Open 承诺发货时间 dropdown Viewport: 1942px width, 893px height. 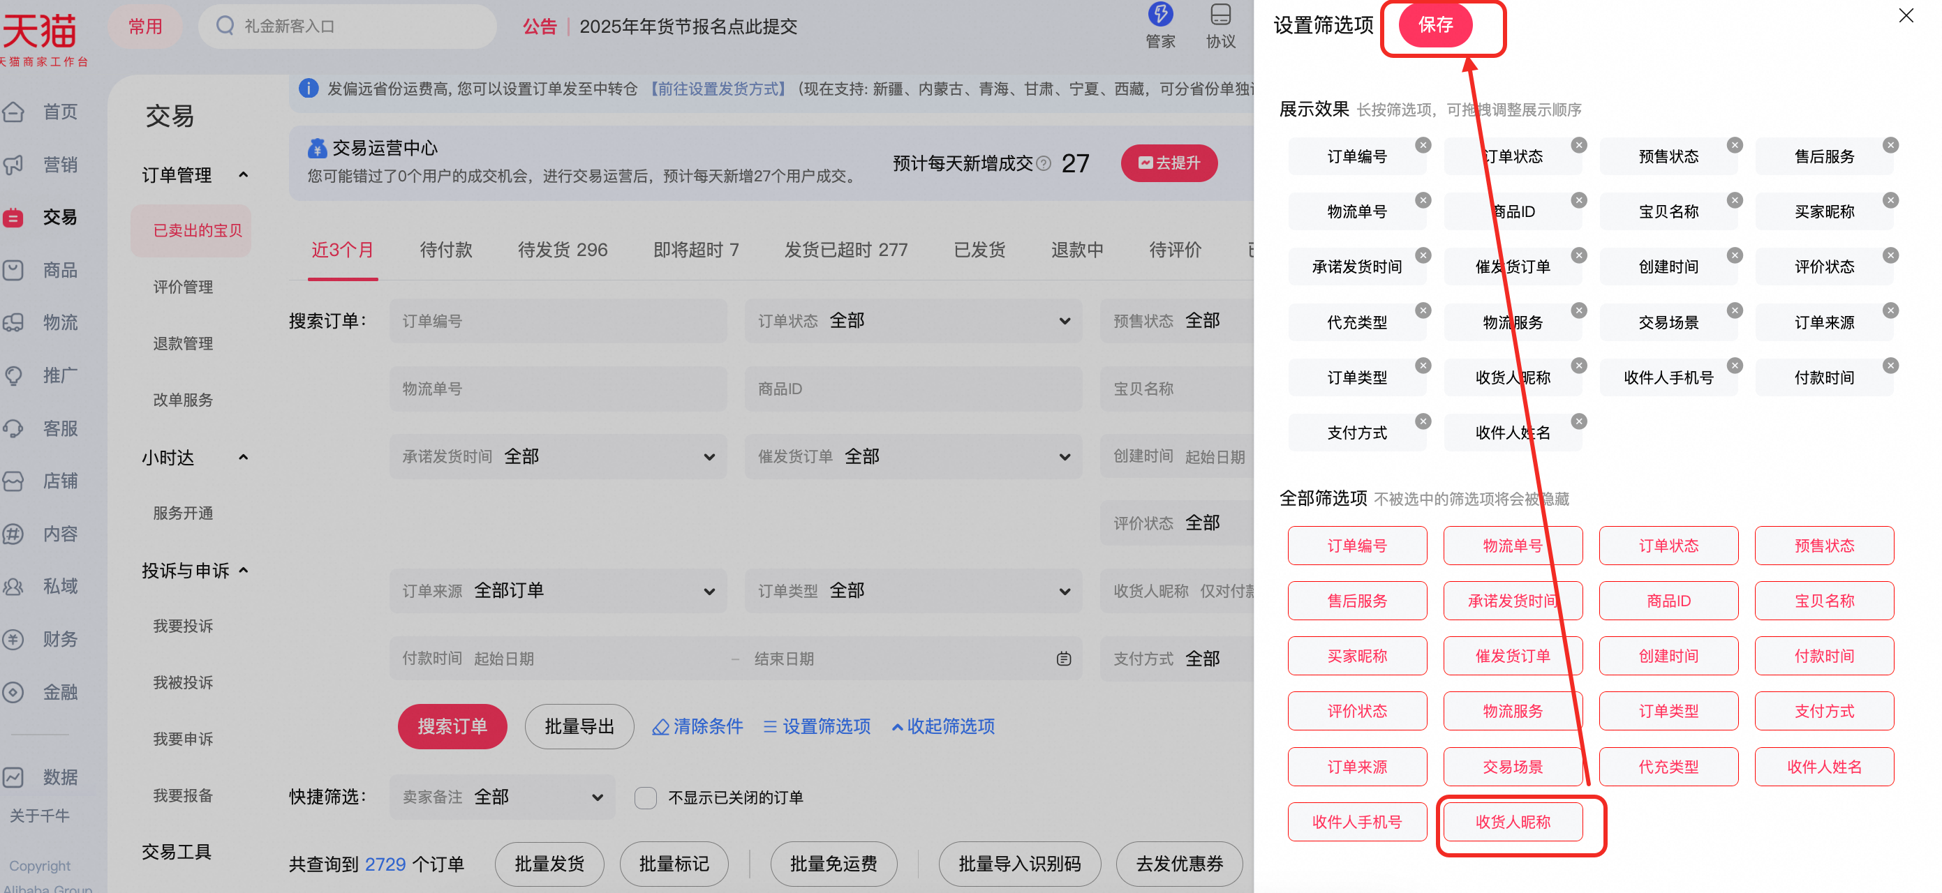click(558, 457)
